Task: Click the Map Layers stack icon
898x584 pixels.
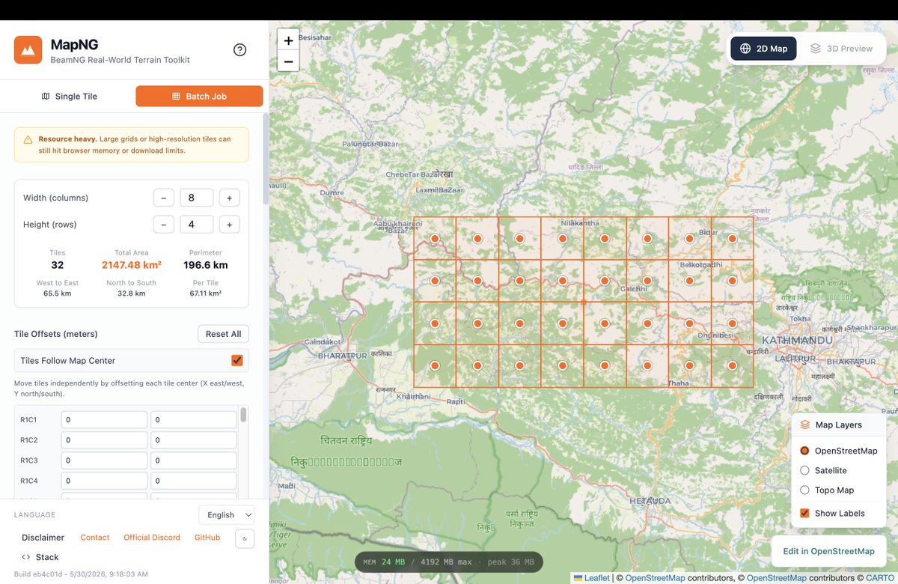Action: pyautogui.click(x=805, y=425)
